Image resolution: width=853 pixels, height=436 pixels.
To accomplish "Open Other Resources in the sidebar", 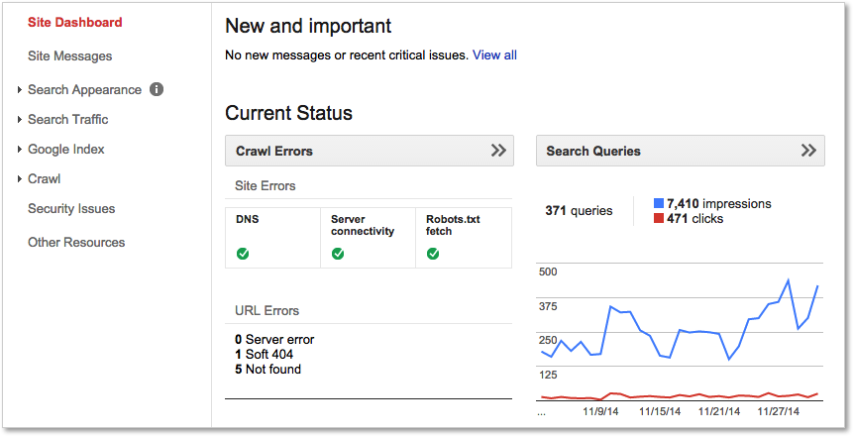I will coord(76,242).
